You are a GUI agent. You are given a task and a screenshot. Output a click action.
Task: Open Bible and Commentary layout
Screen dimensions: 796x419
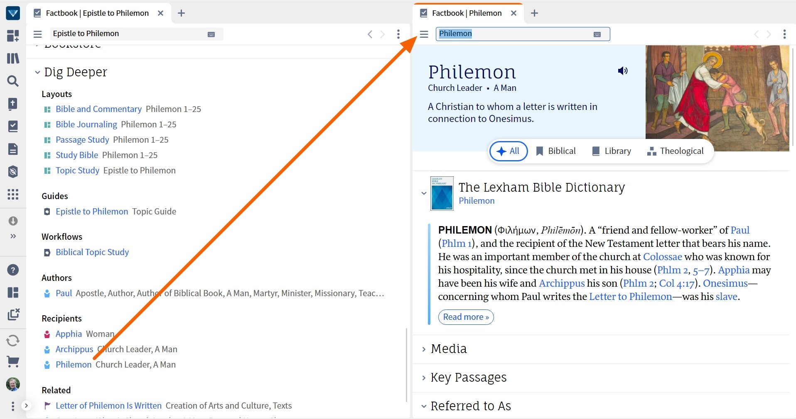pos(98,109)
